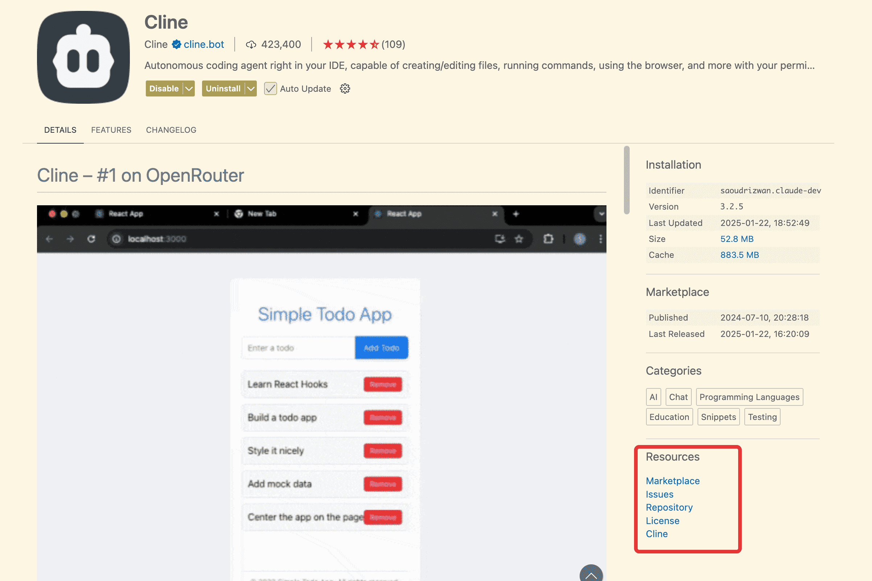Click the Last Updated value 2025-01-22, 18:52:49

point(765,223)
